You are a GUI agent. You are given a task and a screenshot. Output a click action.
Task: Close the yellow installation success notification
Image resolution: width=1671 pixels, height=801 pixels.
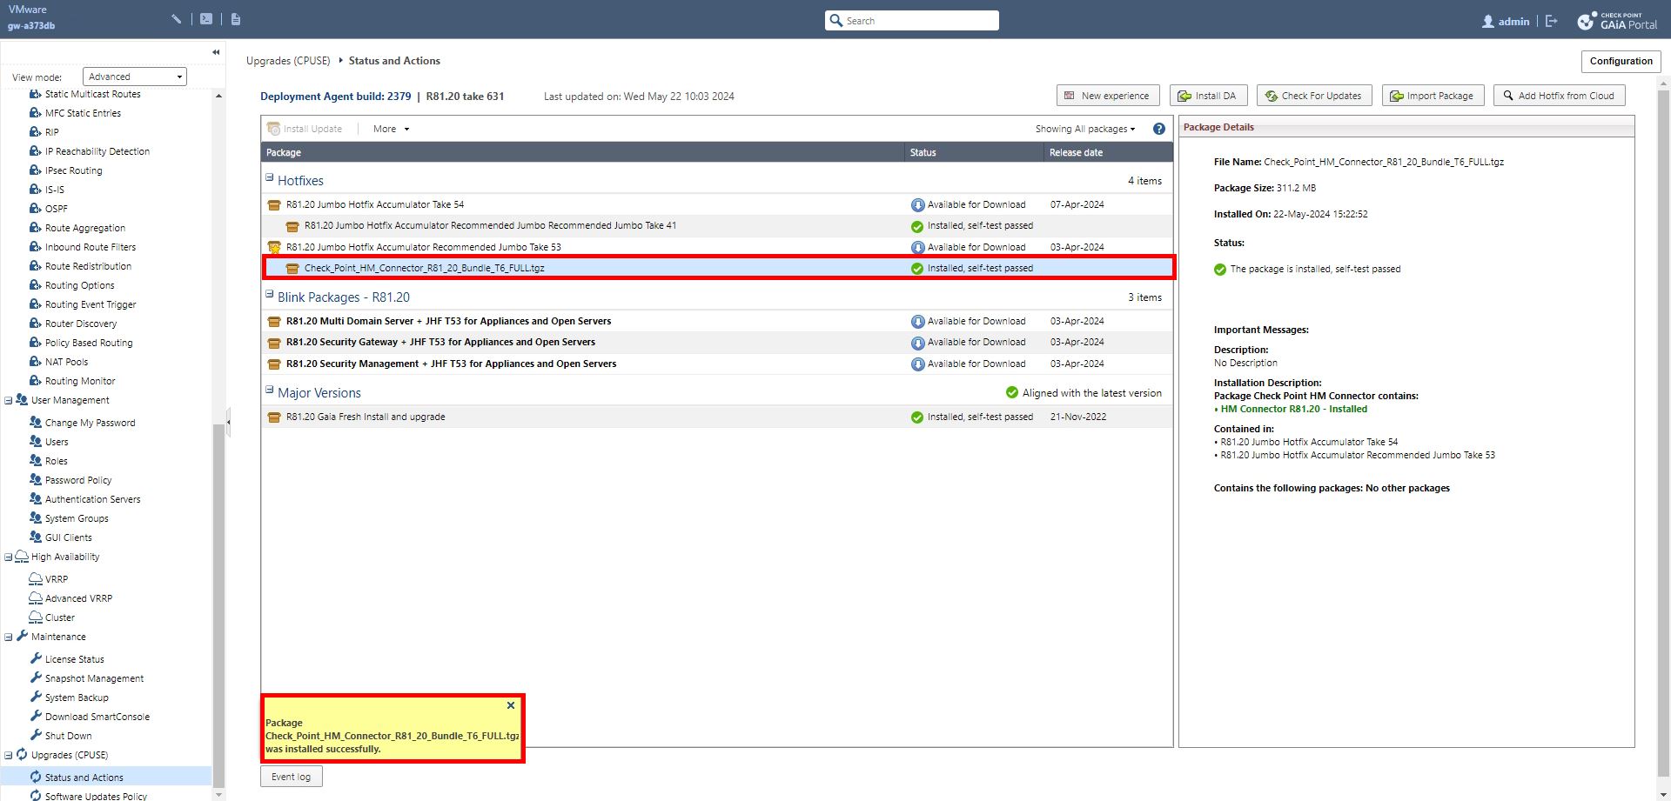tap(511, 705)
